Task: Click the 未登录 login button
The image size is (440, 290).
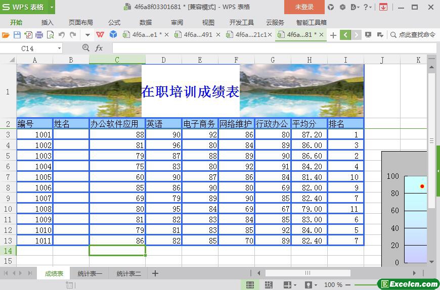Action: pos(304,7)
